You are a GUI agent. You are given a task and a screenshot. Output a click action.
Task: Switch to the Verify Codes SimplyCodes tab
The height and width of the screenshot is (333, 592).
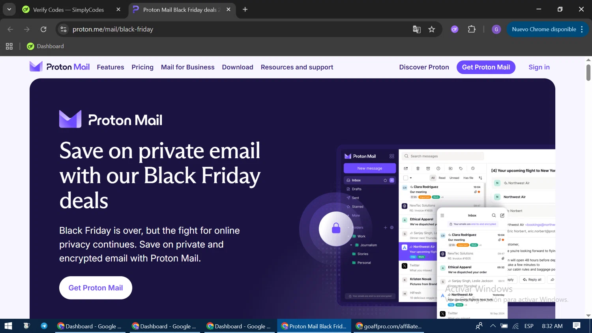tap(68, 9)
